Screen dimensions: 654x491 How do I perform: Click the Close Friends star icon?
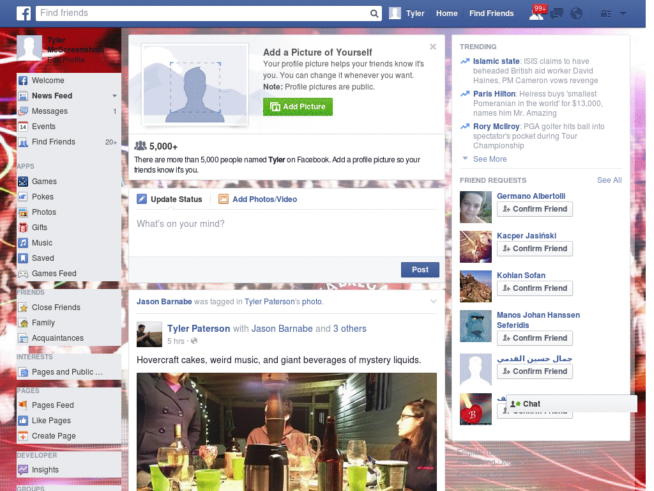(x=23, y=308)
